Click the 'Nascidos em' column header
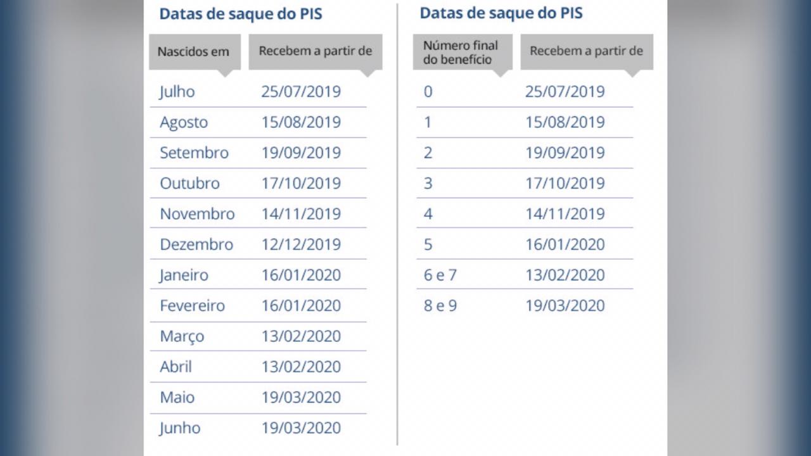The image size is (811, 456). coord(195,52)
